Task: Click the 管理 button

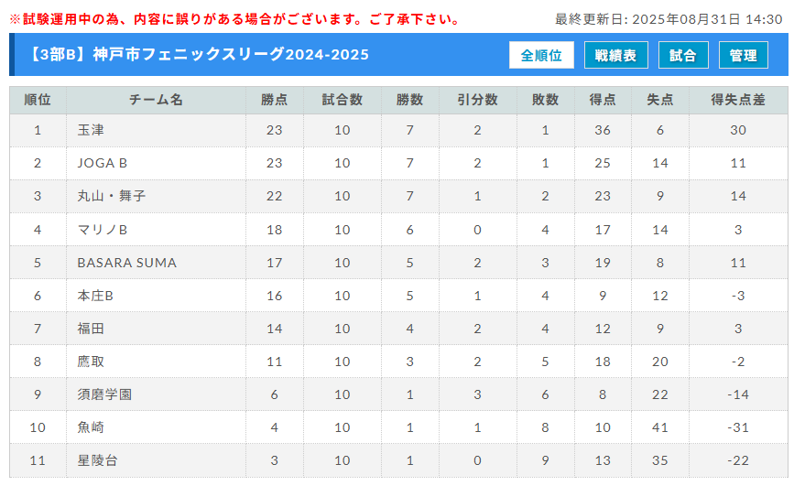Action: pyautogui.click(x=744, y=55)
